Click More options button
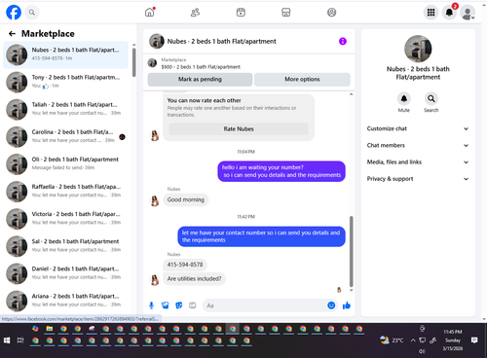 (302, 79)
